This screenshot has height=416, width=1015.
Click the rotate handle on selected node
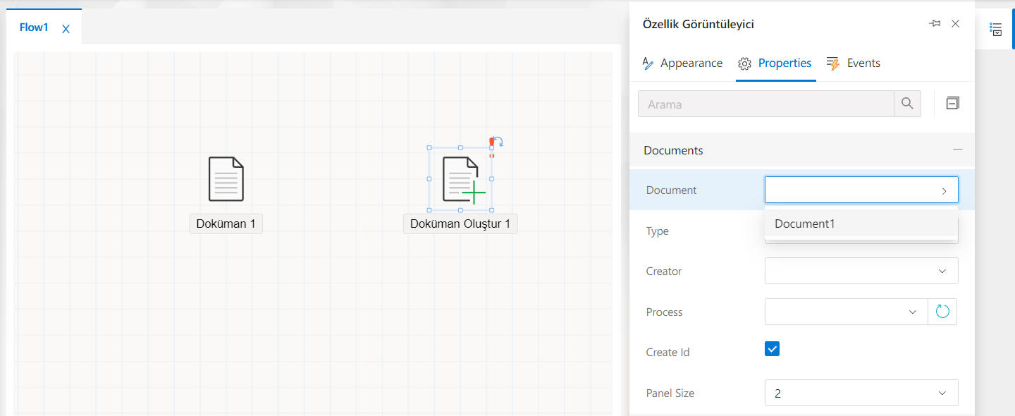[x=498, y=142]
